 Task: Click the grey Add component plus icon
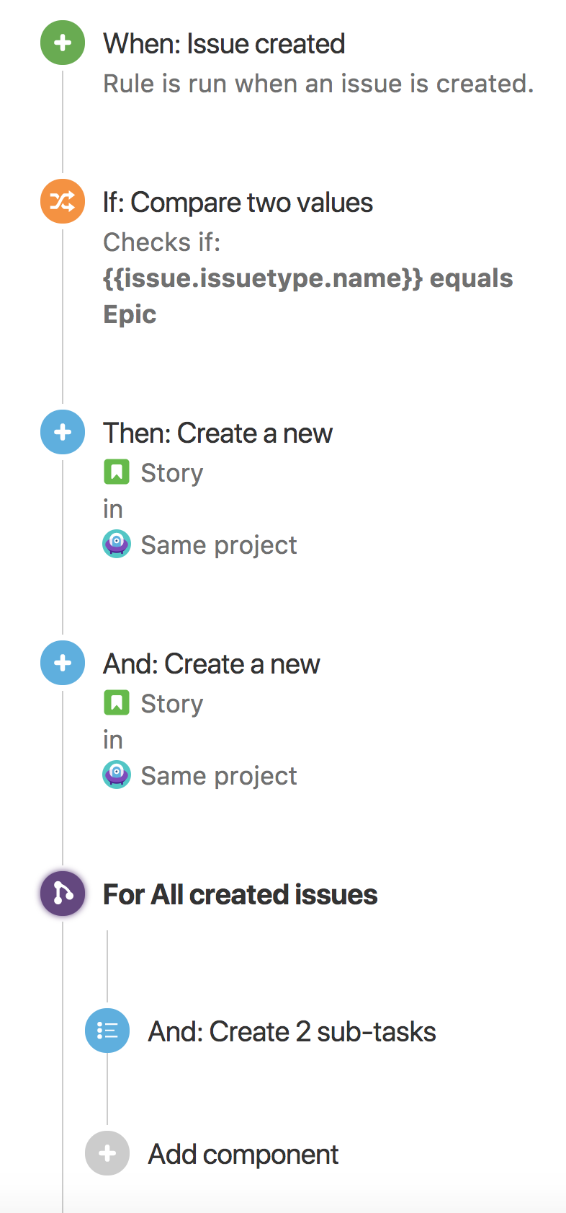click(107, 1153)
